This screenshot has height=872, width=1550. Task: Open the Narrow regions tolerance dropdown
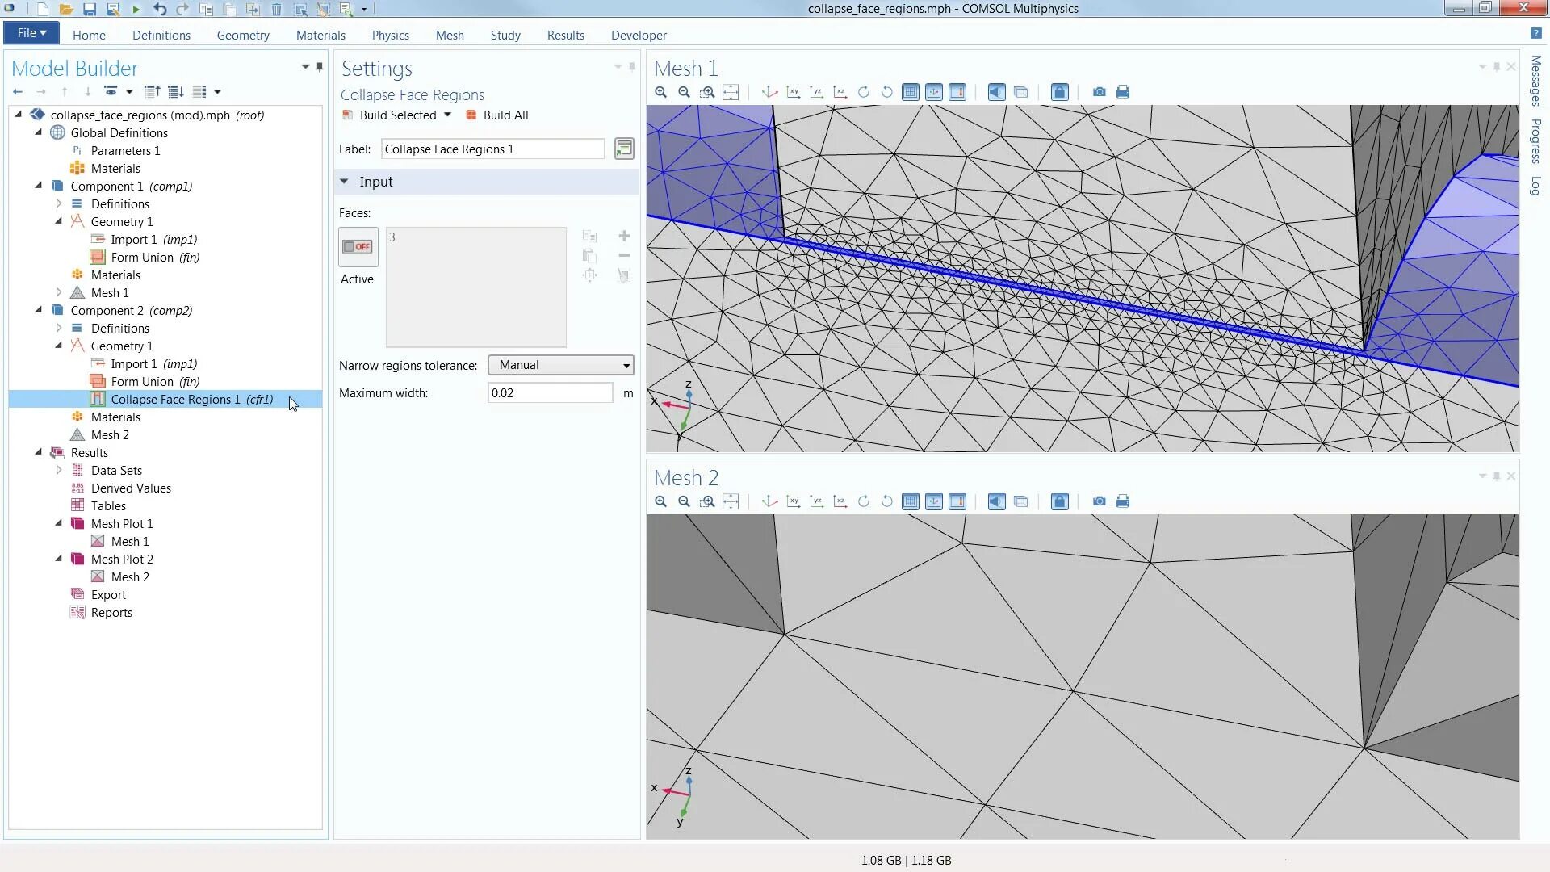[560, 365]
